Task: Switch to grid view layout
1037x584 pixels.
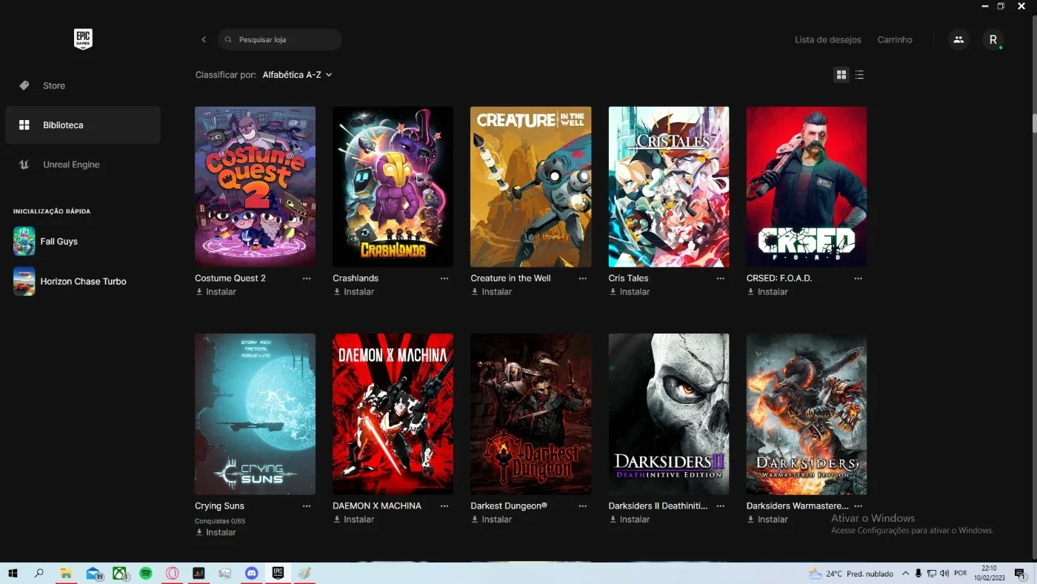Action: (841, 75)
